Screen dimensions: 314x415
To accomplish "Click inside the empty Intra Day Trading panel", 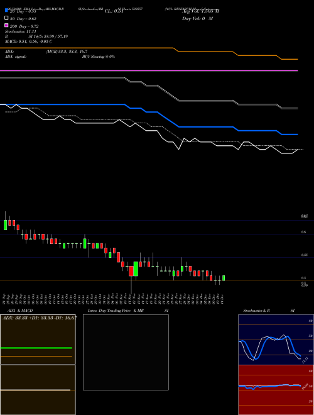I will (x=126, y=352).
